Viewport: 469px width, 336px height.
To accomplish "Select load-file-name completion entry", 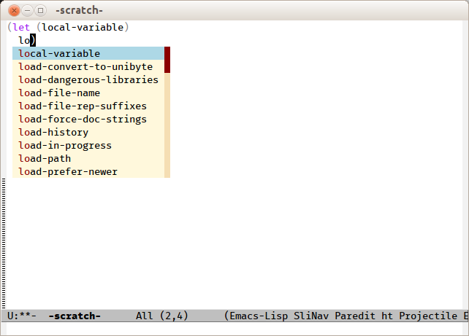I will tap(59, 93).
